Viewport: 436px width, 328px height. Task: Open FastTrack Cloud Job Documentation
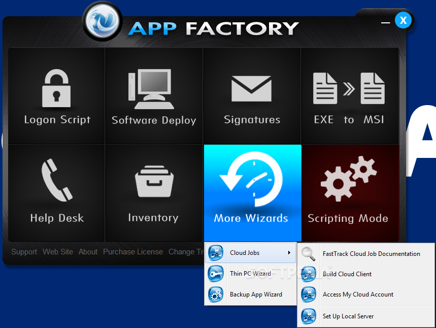tap(366, 254)
